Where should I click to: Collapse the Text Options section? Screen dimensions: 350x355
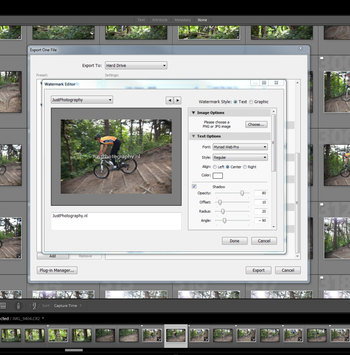(x=194, y=136)
